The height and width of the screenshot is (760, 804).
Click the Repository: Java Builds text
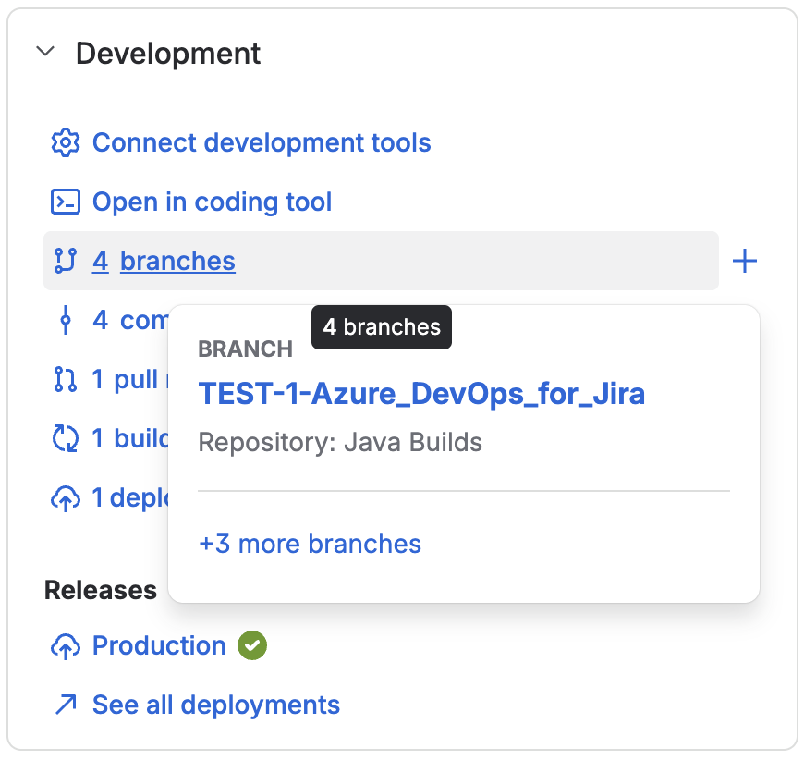(340, 442)
